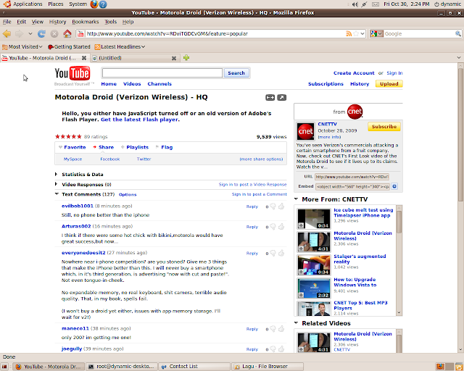Click the red cnet logo next to 'from'
This screenshot has width=464, height=371.
pos(355,112)
